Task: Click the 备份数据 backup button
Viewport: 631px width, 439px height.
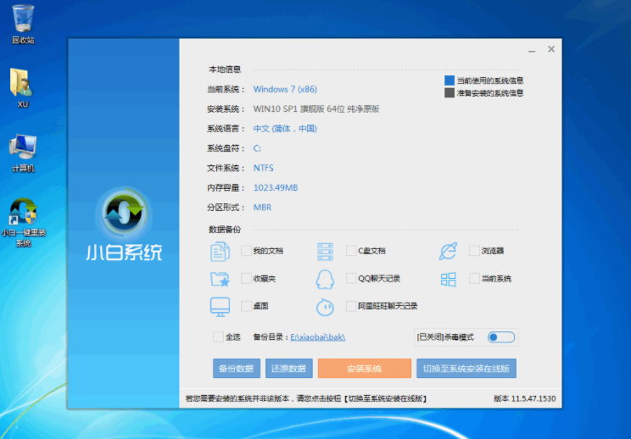Action: pyautogui.click(x=237, y=369)
